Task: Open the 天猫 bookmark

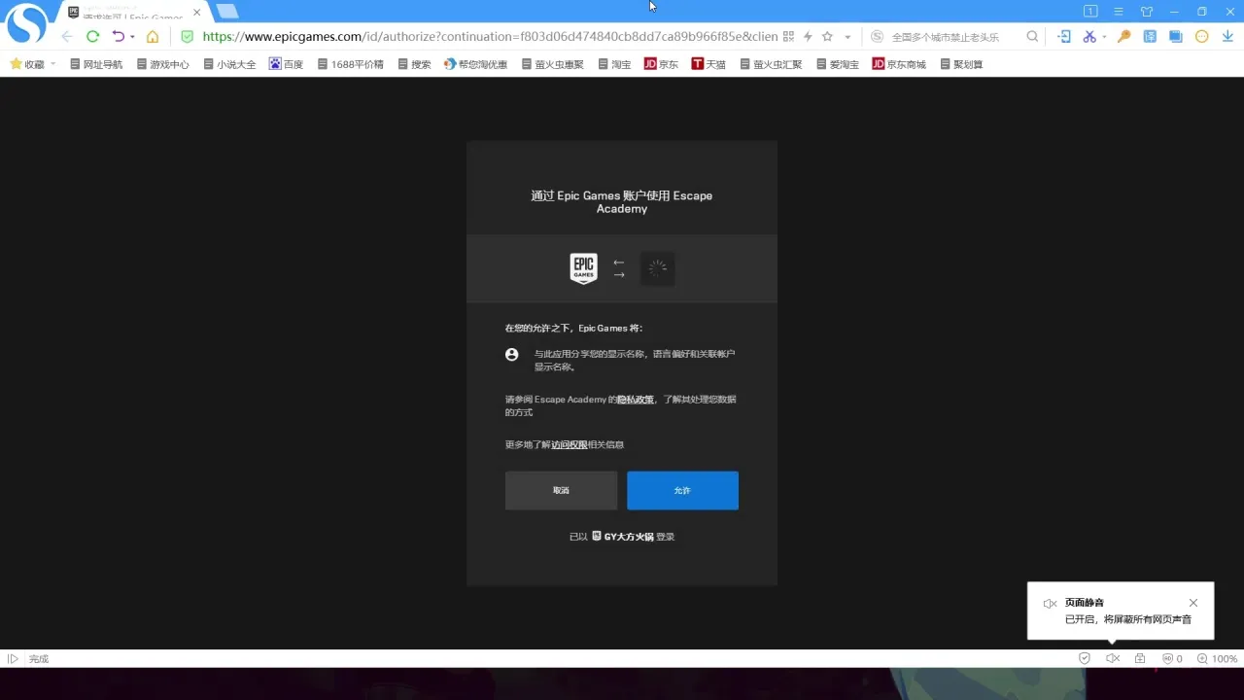Action: [708, 64]
